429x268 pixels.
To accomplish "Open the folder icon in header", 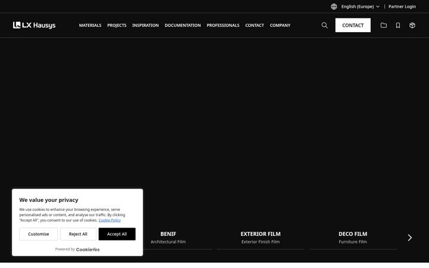I will 384,25.
